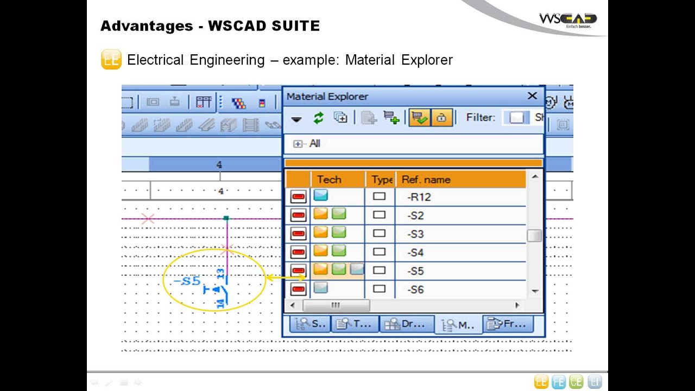Click the blue Tech icon in the -R12 row
Viewport: 695px width, 391px height.
(x=320, y=195)
